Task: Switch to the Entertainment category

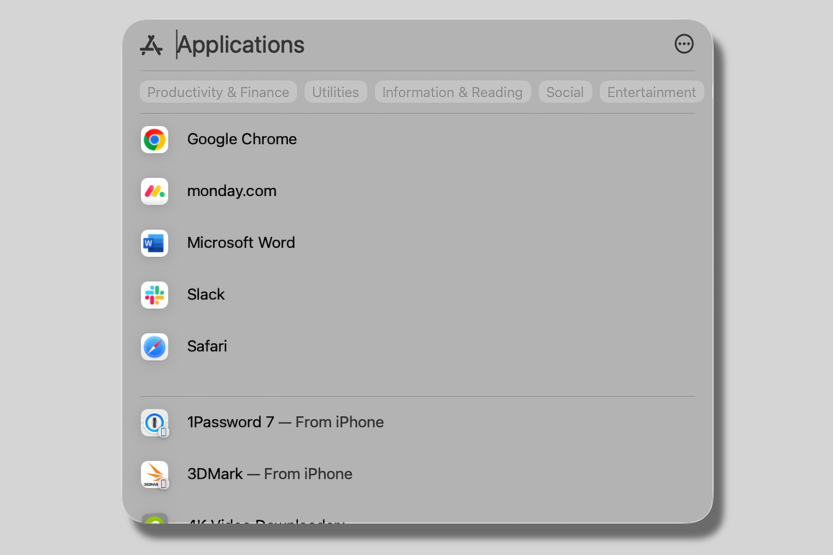Action: click(x=651, y=92)
